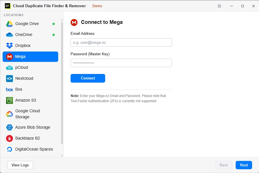The height and width of the screenshot is (173, 259).
Task: Open the hamburger menu in title bar
Action: [219, 6]
